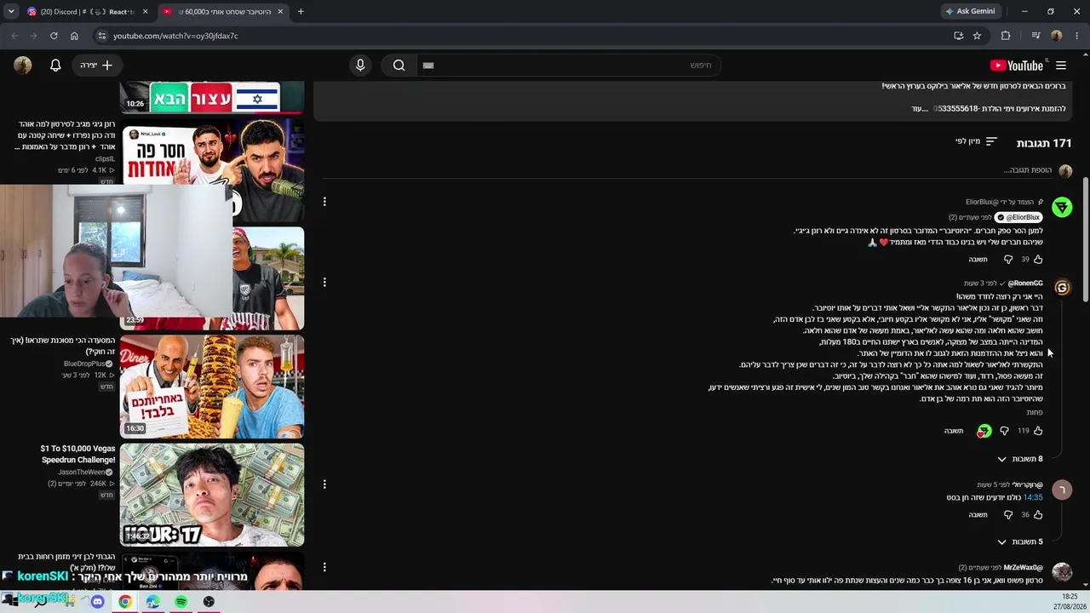The image size is (1090, 613).
Task: Click the YouTube search input field
Action: click(569, 66)
